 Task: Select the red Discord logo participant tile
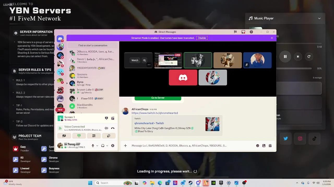click(183, 77)
